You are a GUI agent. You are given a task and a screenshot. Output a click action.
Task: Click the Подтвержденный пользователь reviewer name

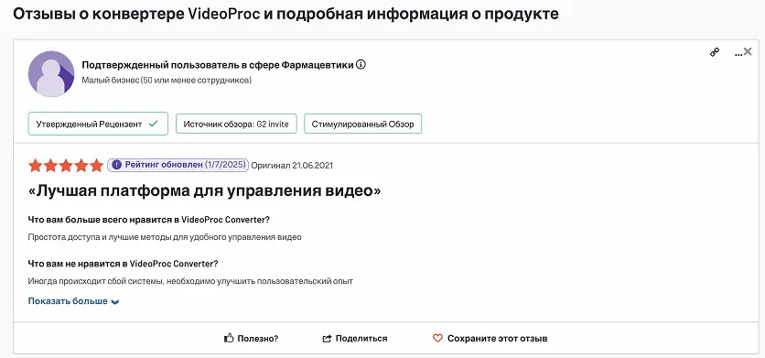pyautogui.click(x=218, y=65)
